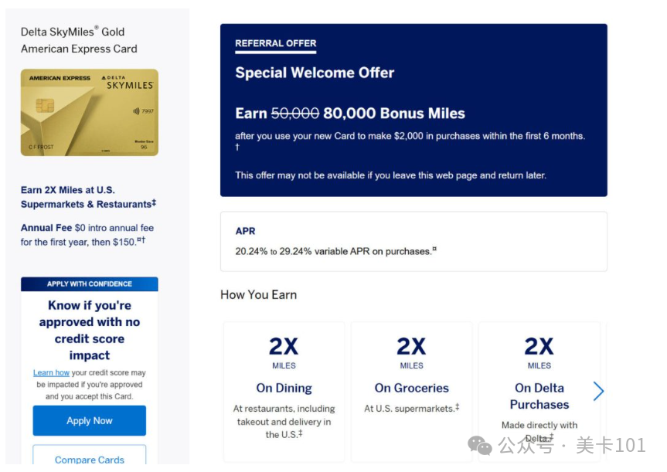Open the Compare Cards button
The image size is (667, 472).
coord(90,457)
